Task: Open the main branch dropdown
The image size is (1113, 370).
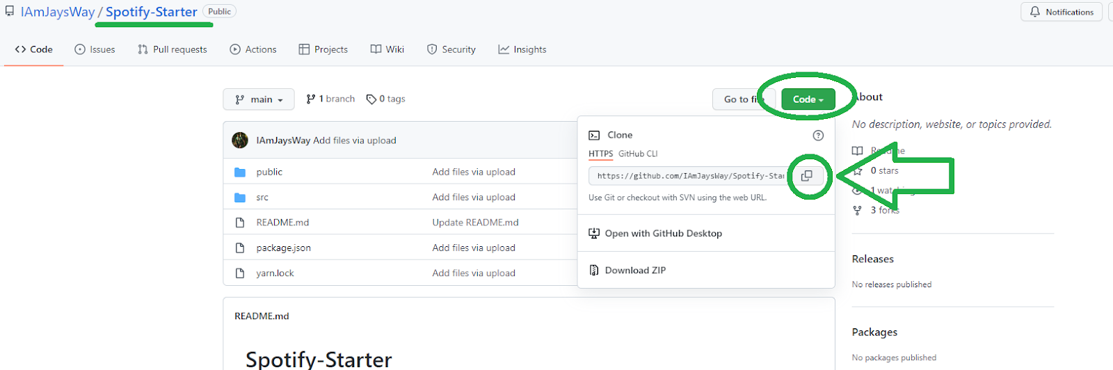Action: [259, 99]
